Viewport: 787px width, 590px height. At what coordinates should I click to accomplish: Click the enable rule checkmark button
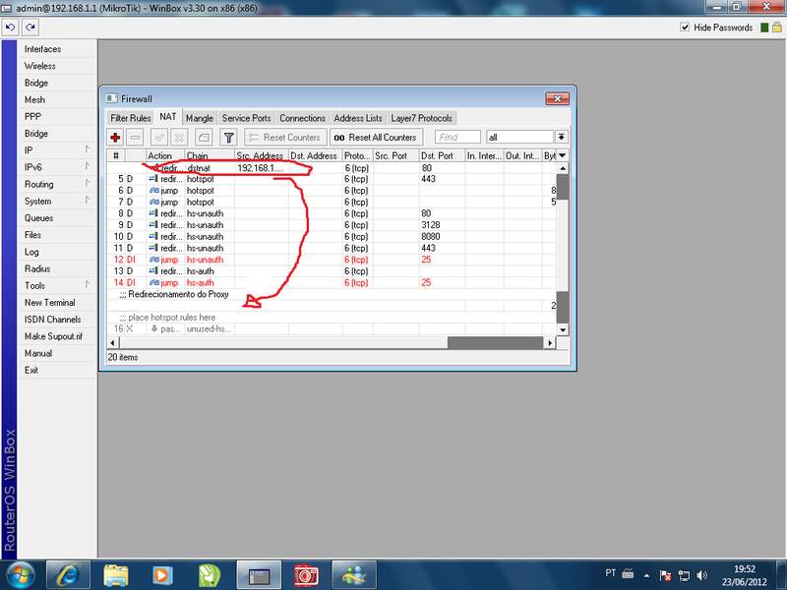click(159, 137)
